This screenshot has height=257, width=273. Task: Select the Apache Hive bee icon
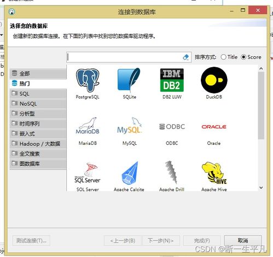pos(214,173)
